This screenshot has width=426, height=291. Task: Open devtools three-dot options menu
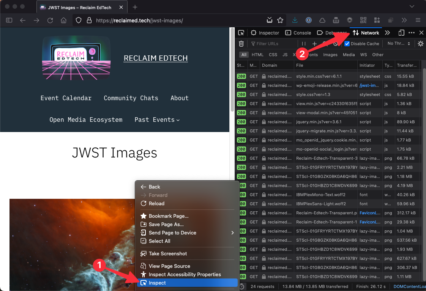[412, 33]
